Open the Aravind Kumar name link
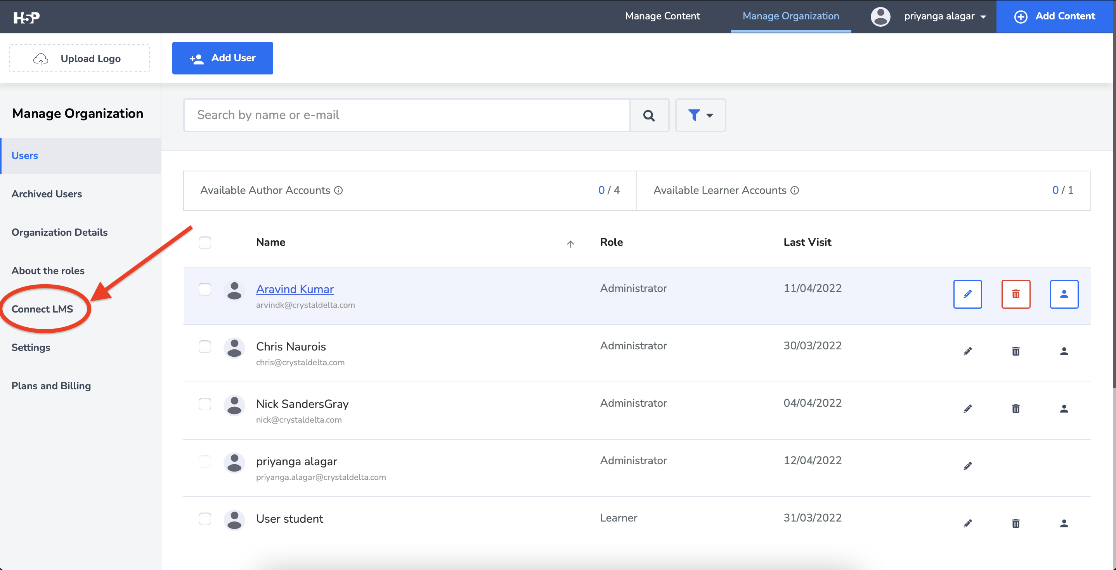Screen dimensions: 1116x570 tap(295, 288)
